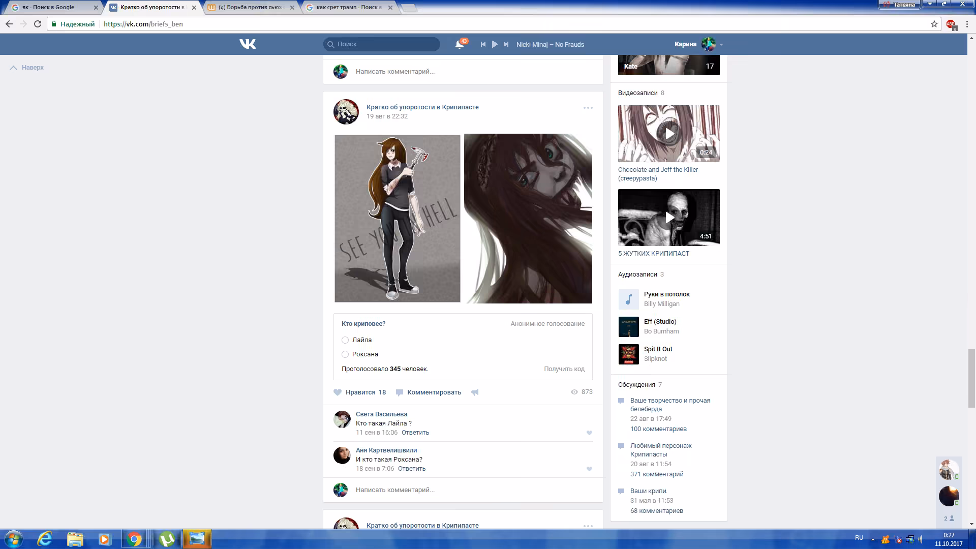
Task: Open the Windows Start menu
Action: coord(13,539)
